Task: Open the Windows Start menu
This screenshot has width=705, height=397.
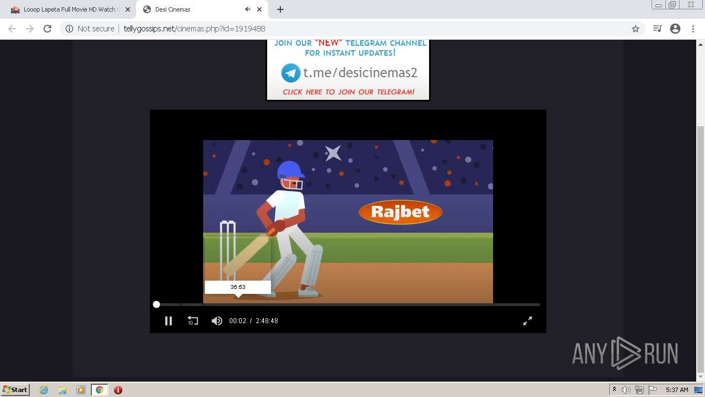Action: click(x=15, y=390)
